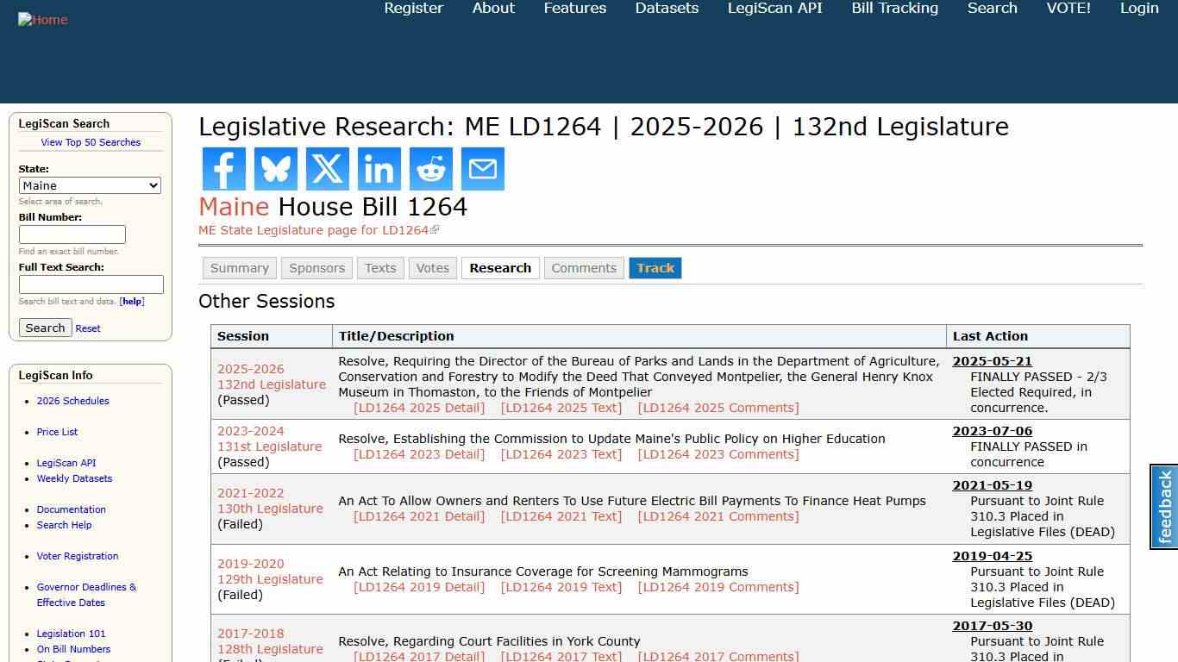Click the Home logo
Image resolution: width=1178 pixels, height=662 pixels.
pyautogui.click(x=43, y=19)
